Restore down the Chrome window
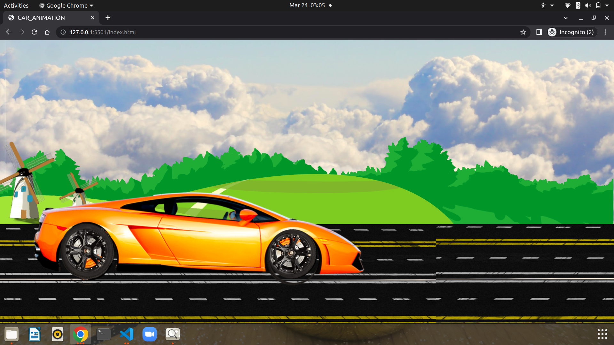 click(x=594, y=18)
